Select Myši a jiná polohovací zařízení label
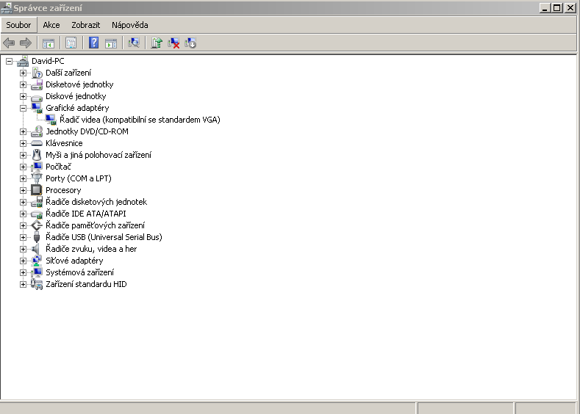The image size is (580, 414). [x=99, y=155]
